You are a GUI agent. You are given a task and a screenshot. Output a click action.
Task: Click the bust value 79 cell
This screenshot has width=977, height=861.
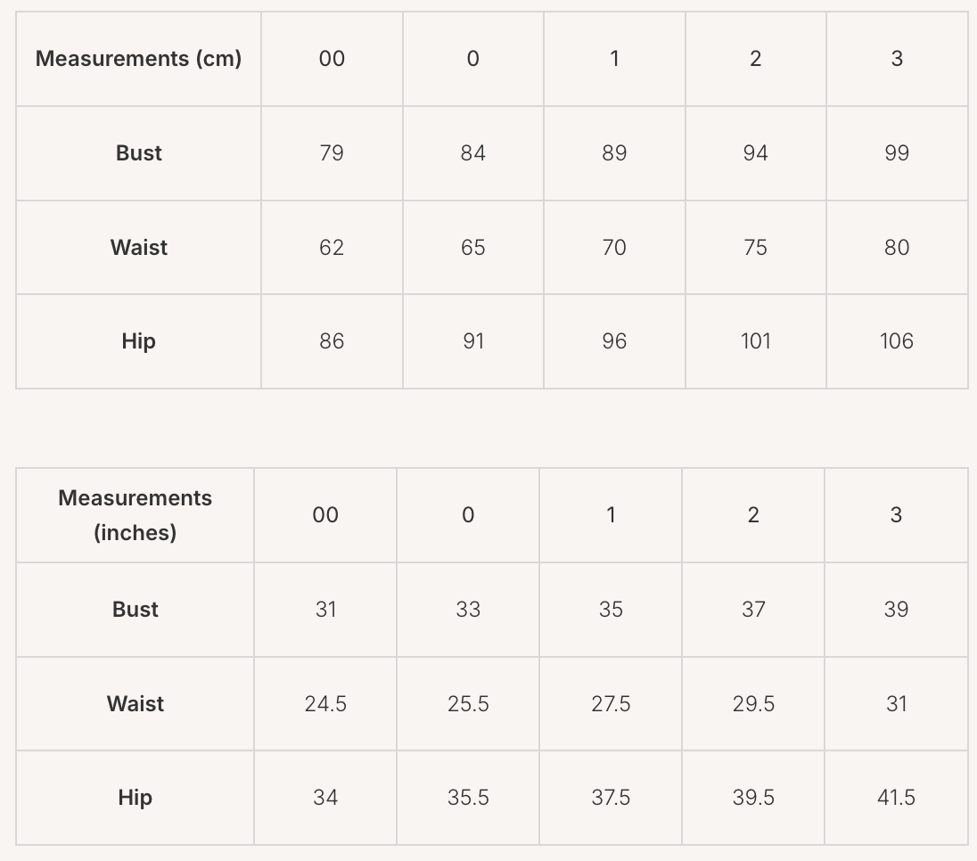coord(332,153)
